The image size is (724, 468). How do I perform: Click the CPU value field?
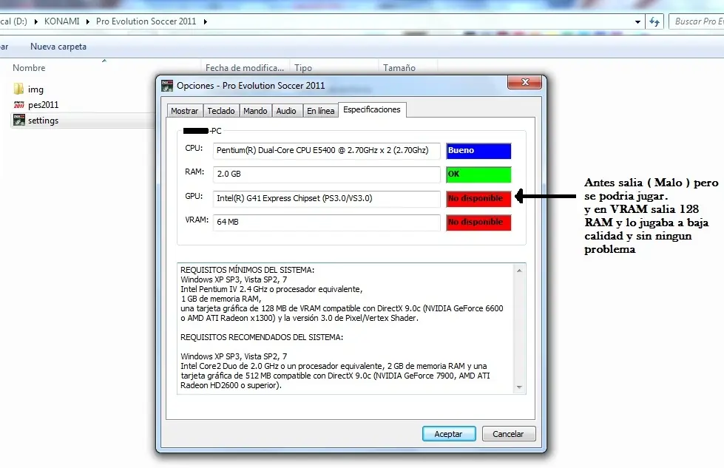(326, 151)
